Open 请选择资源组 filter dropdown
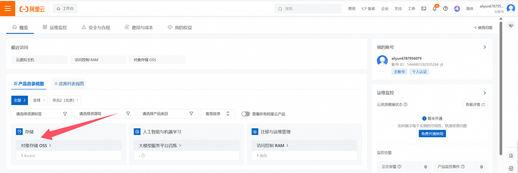518x173 pixels. tap(104, 114)
